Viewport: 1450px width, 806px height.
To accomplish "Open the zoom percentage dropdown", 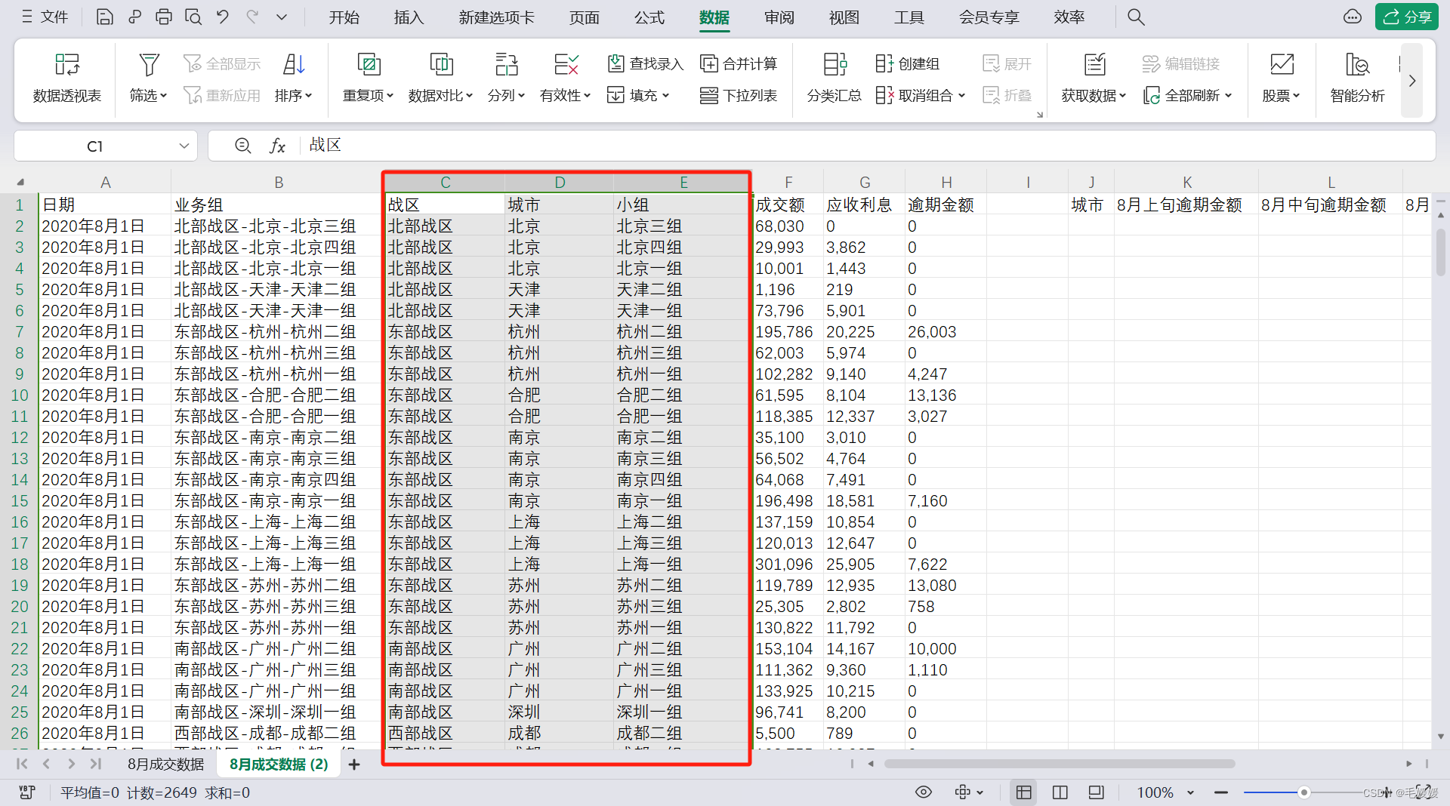I will [1190, 792].
